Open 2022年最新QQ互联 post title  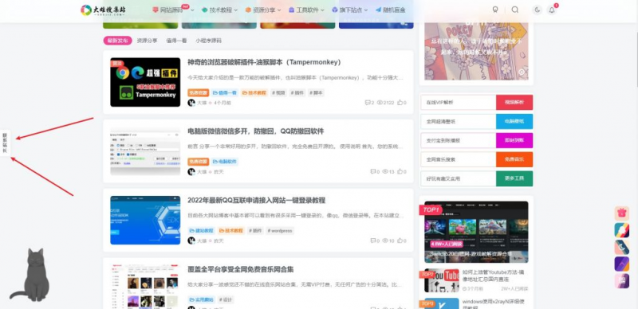256,201
